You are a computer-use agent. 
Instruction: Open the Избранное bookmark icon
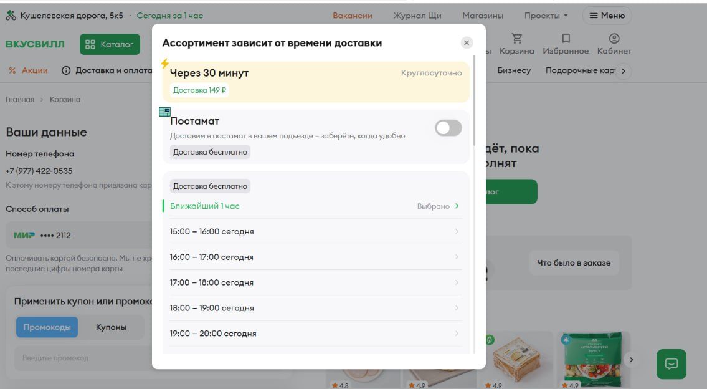[x=566, y=39]
